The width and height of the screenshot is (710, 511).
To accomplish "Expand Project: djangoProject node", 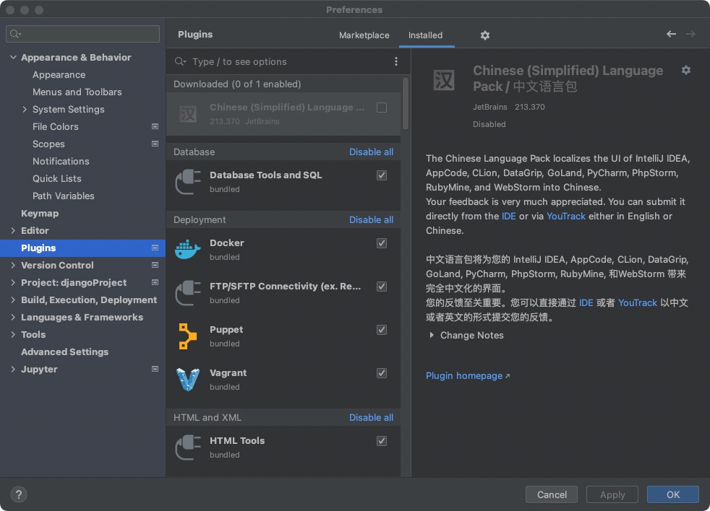I will pyautogui.click(x=13, y=282).
